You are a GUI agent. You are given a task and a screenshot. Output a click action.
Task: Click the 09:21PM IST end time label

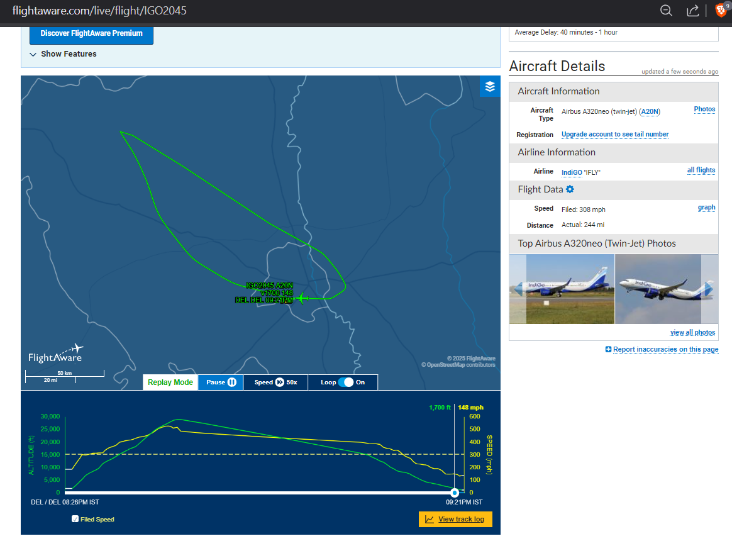point(464,502)
